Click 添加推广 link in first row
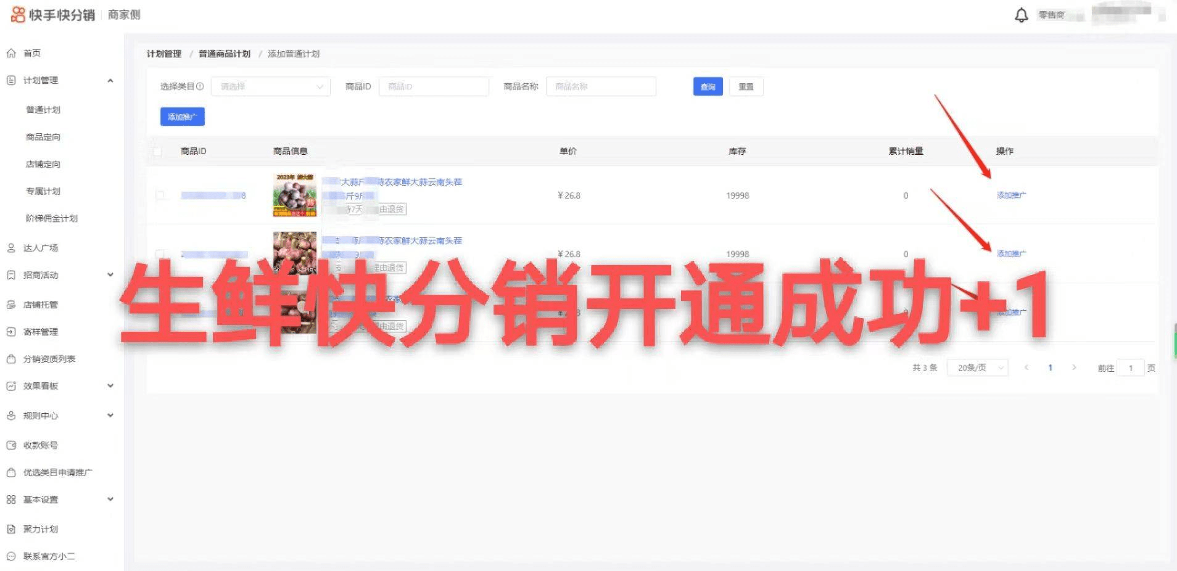The width and height of the screenshot is (1177, 571). coord(1012,195)
